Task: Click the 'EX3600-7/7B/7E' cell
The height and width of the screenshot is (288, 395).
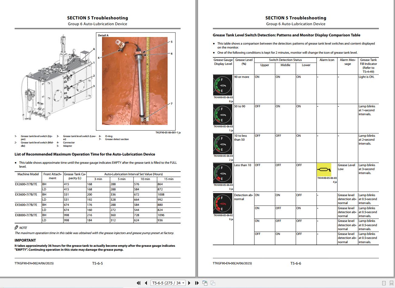Action: pos(26,194)
